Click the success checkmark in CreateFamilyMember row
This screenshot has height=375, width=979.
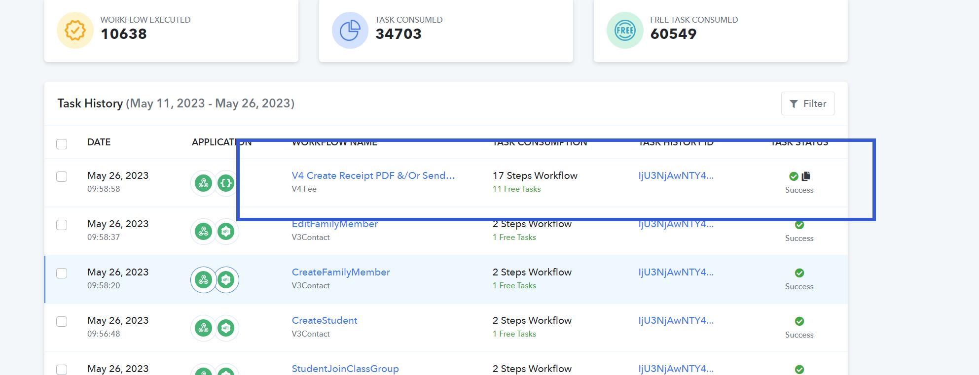tap(799, 273)
